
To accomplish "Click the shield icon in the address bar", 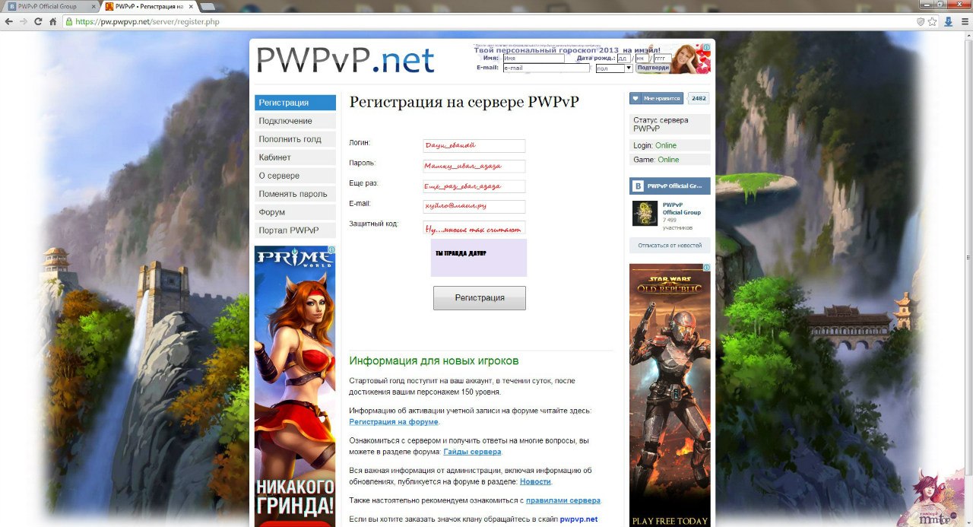I will click(x=920, y=21).
